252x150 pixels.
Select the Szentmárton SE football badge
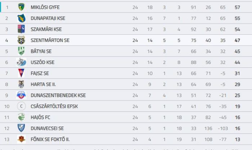[21, 40]
